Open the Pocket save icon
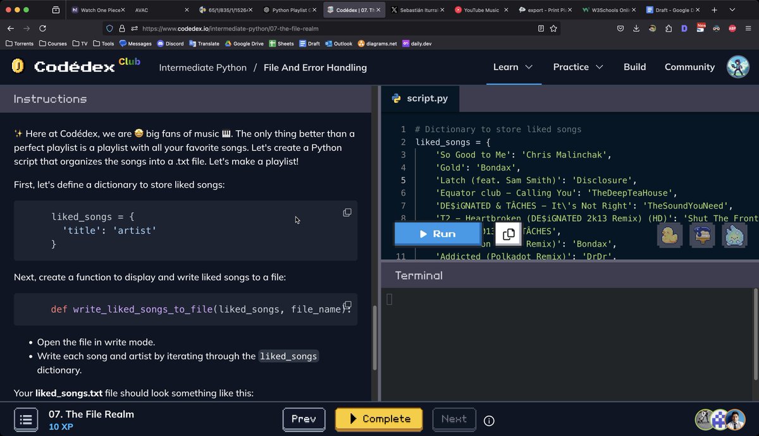The height and width of the screenshot is (436, 759). tap(621, 28)
